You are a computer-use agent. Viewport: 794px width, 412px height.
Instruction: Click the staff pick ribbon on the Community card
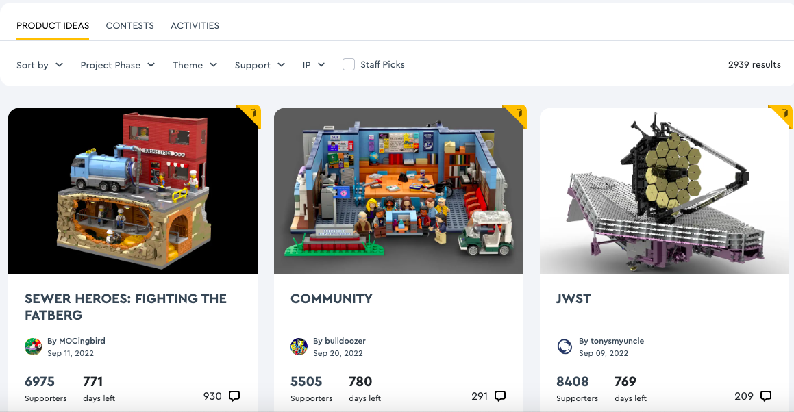[515, 116]
